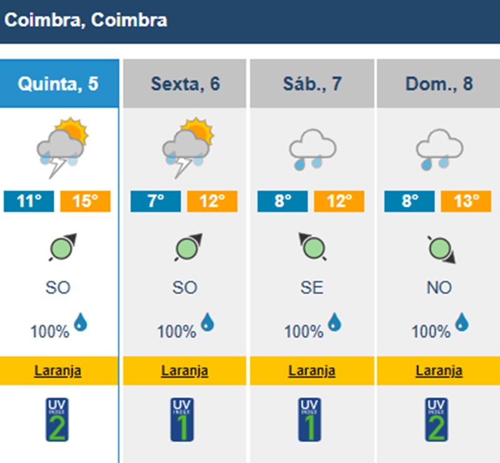Image resolution: width=500 pixels, height=463 pixels.
Task: Click the Coimbra, Coimbra location header
Action: (x=86, y=21)
